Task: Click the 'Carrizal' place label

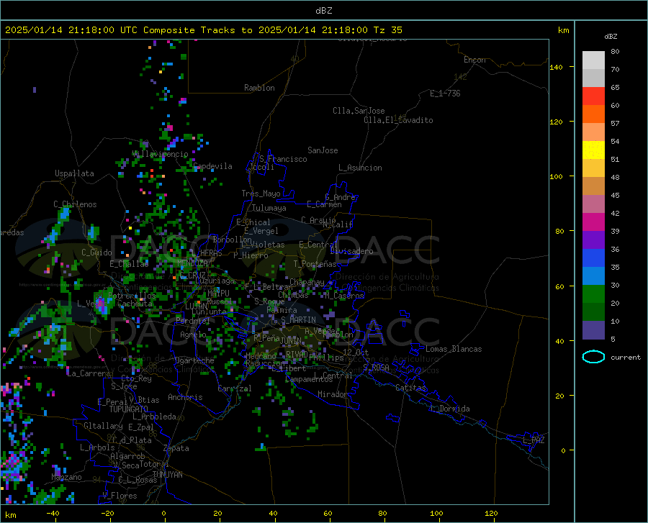Action: pos(235,388)
